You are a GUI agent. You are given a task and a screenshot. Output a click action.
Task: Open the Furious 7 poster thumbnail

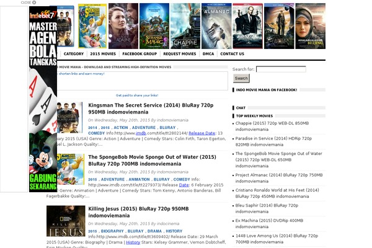[247, 26]
